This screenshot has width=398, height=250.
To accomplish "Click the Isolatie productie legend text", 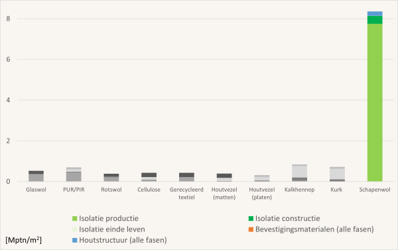I will tap(109, 219).
